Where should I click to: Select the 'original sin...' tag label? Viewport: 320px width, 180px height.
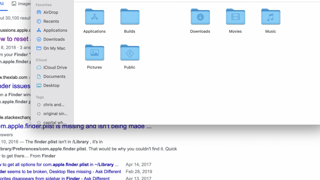point(55,114)
